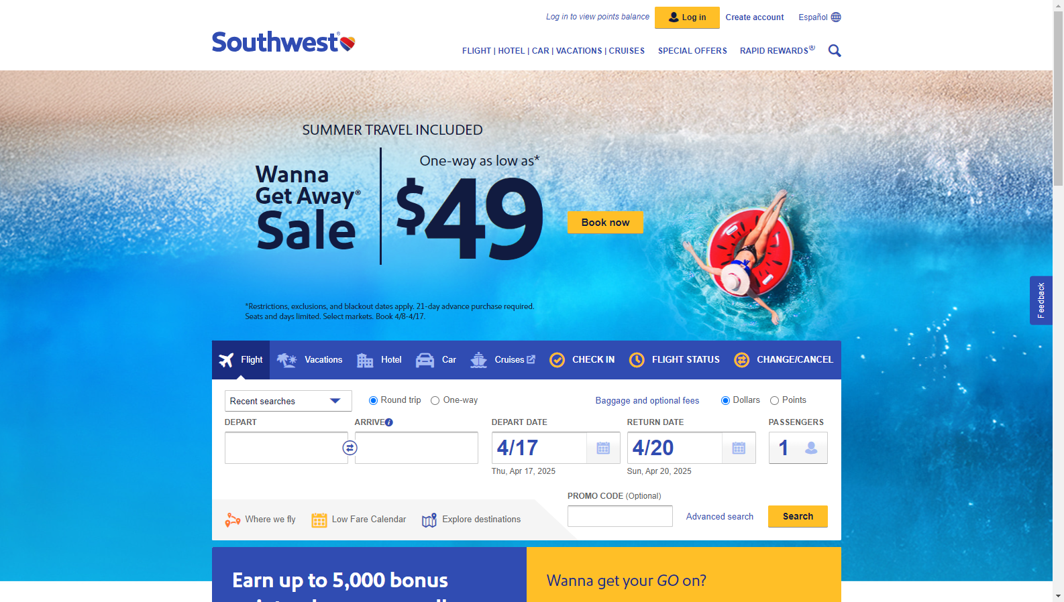Open the passengers count selector
This screenshot has height=602, width=1064.
click(x=798, y=448)
